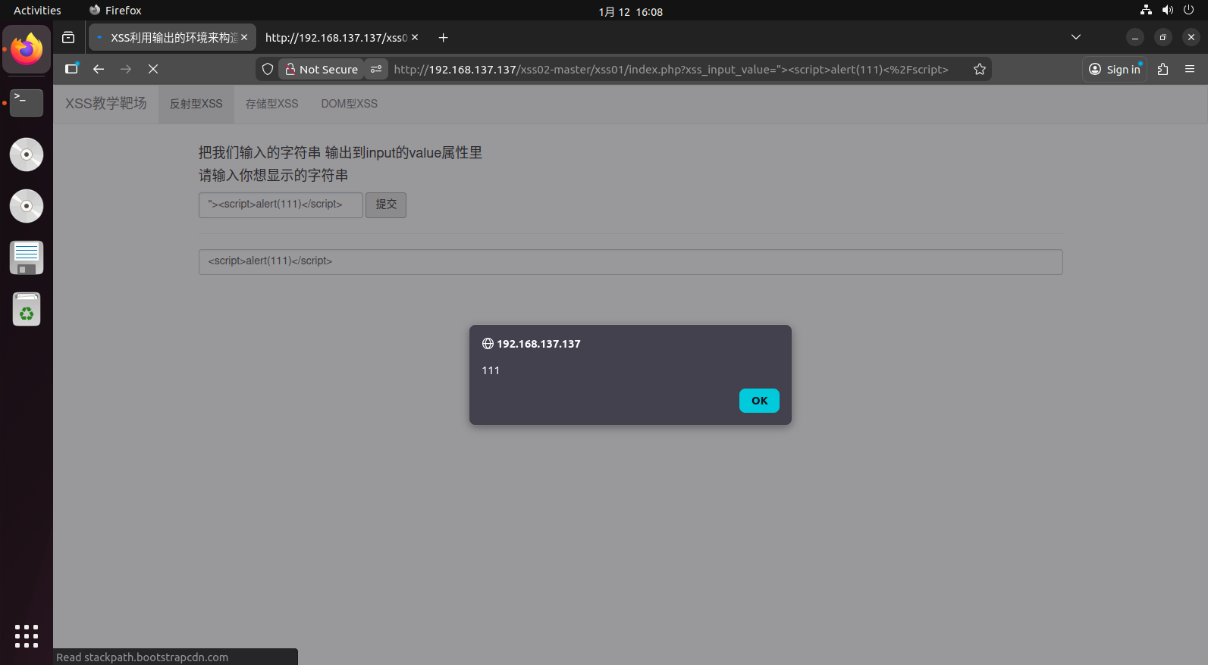This screenshot has width=1208, height=665.
Task: Close the Firefox window
Action: pyautogui.click(x=1191, y=37)
